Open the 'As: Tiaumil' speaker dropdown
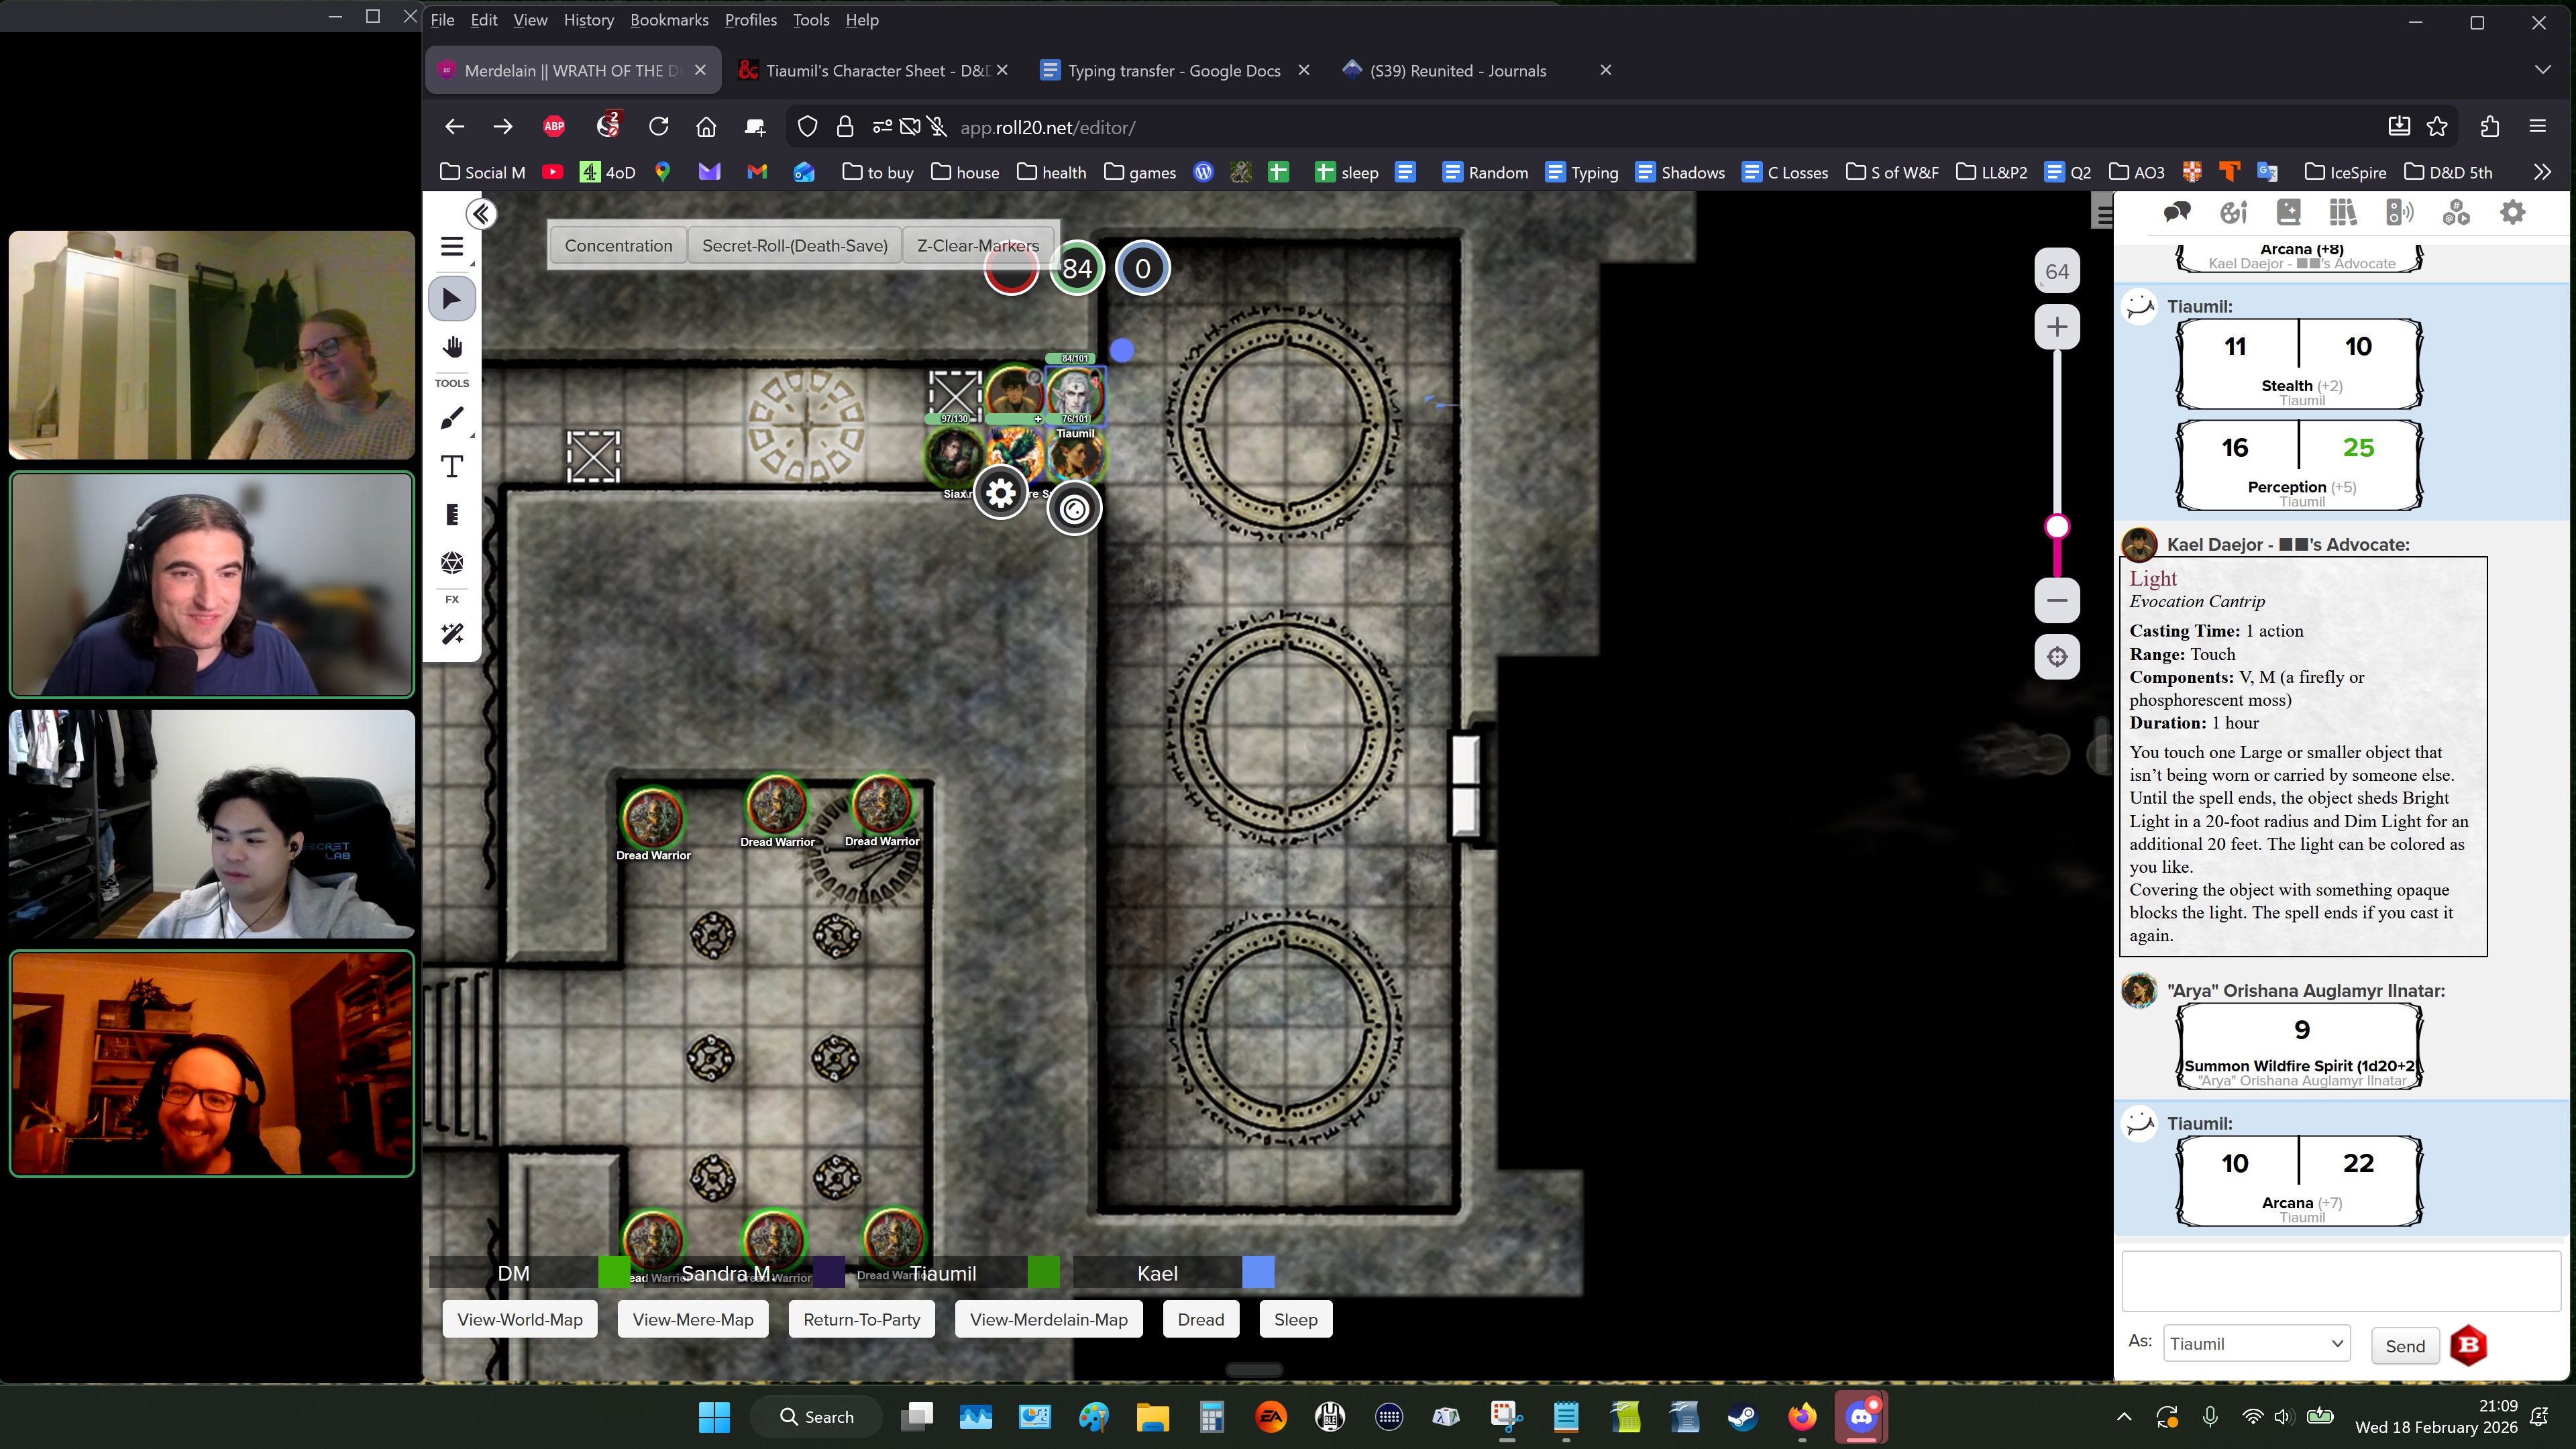 pyautogui.click(x=2256, y=1344)
